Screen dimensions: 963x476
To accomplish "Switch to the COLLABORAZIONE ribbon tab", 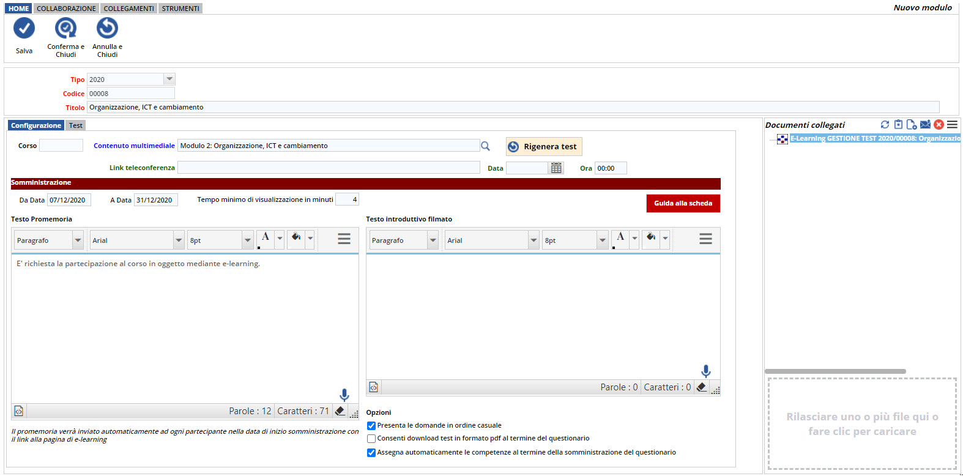I will tap(66, 9).
